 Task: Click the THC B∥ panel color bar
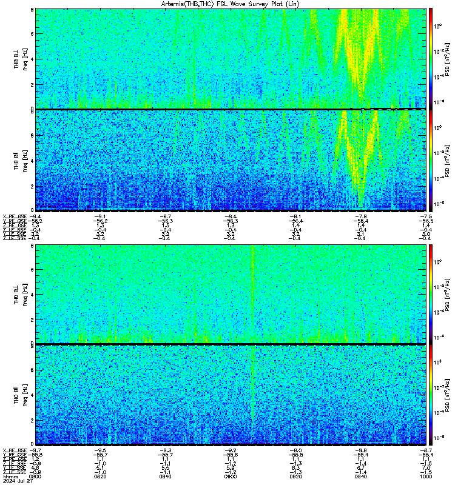tap(431, 395)
